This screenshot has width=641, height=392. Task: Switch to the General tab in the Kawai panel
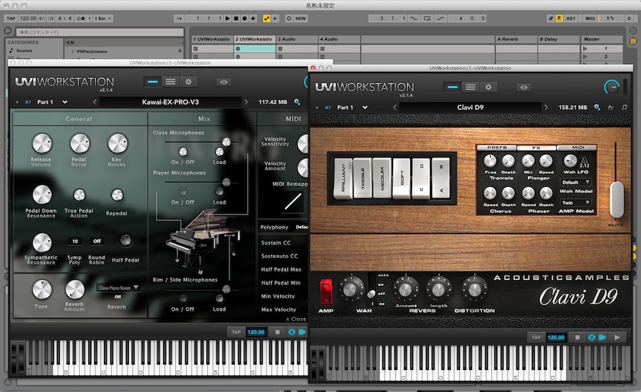79,118
